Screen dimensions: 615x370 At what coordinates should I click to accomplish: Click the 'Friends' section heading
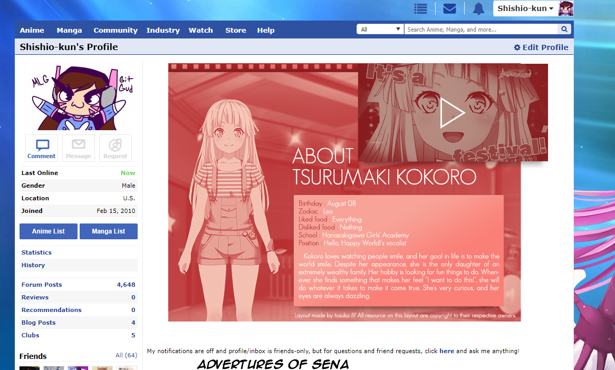click(x=33, y=356)
